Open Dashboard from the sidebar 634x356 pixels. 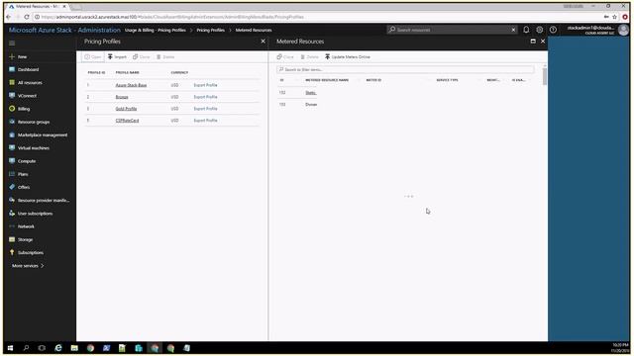pos(29,70)
